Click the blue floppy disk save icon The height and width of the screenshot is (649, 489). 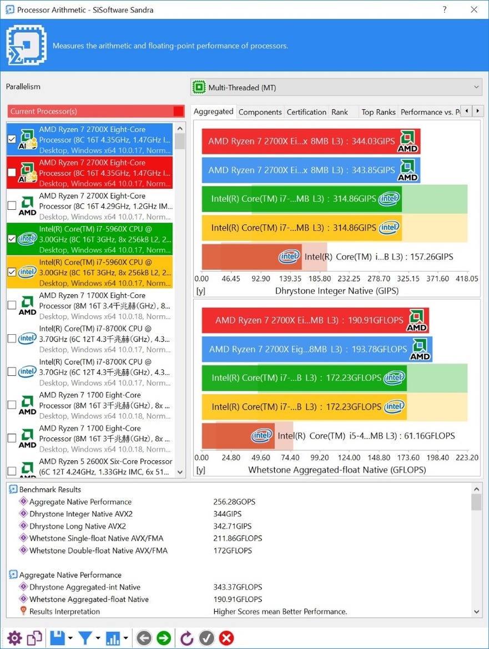58,638
